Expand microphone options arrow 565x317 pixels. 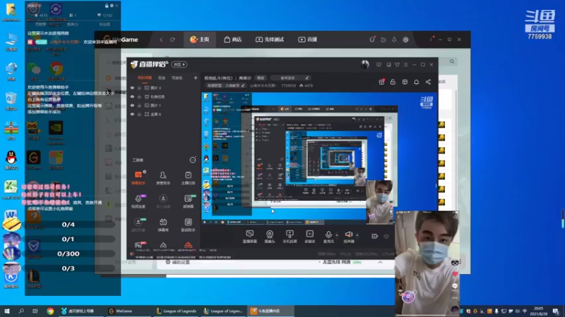[x=337, y=235]
